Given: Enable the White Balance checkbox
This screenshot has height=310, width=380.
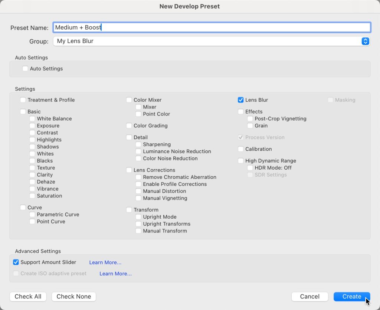Looking at the screenshot, I should [x=32, y=118].
